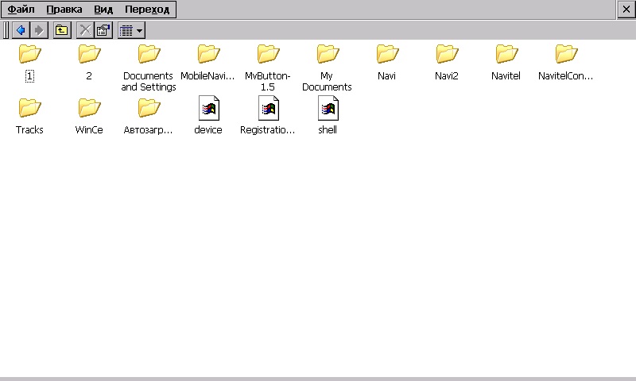This screenshot has width=636, height=381.
Task: Select the shell file icon
Action: coord(328,108)
